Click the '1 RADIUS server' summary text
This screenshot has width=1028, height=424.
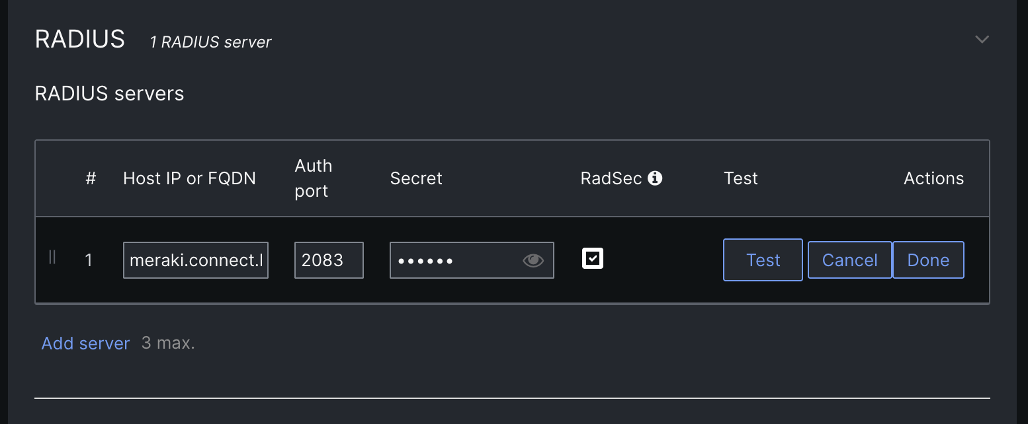(210, 42)
